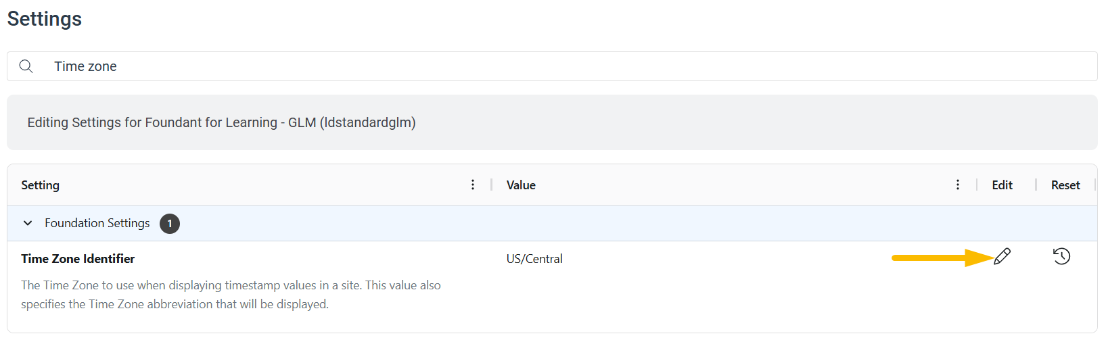1106x338 pixels.
Task: Click the US/Central value cell
Action: [534, 259]
